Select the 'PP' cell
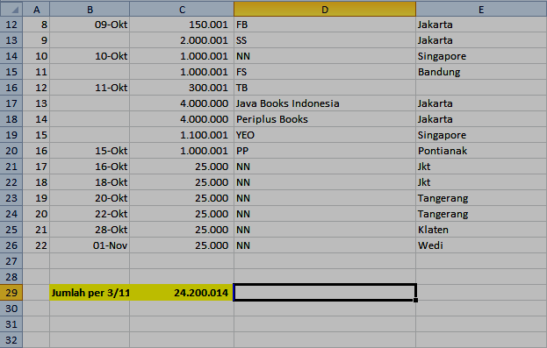Screen dimensions: 547x348 point(325,151)
